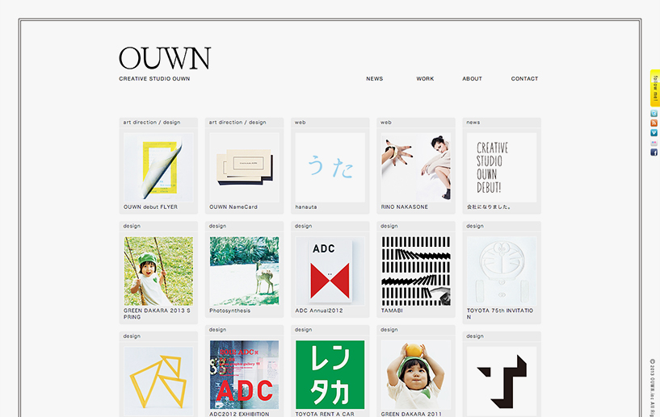Open the ADC2012 EXHIBITION poster thumbnail
The image size is (660, 417).
pos(244,375)
